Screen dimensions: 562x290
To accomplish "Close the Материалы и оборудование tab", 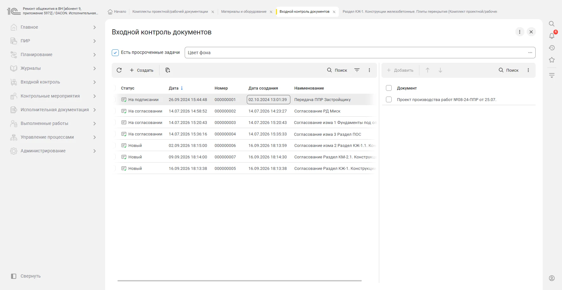I will [271, 12].
